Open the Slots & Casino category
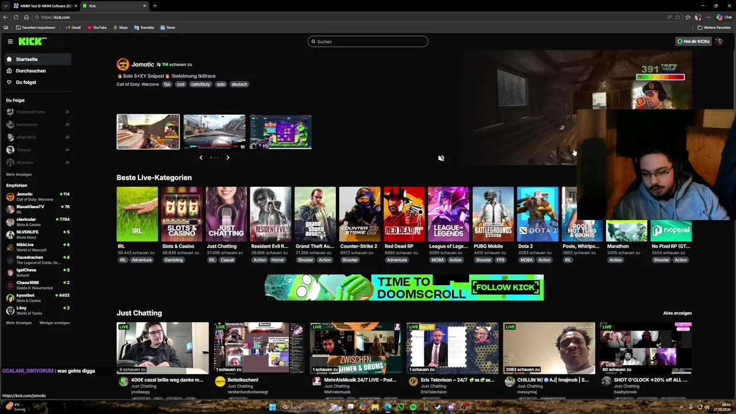 [182, 214]
